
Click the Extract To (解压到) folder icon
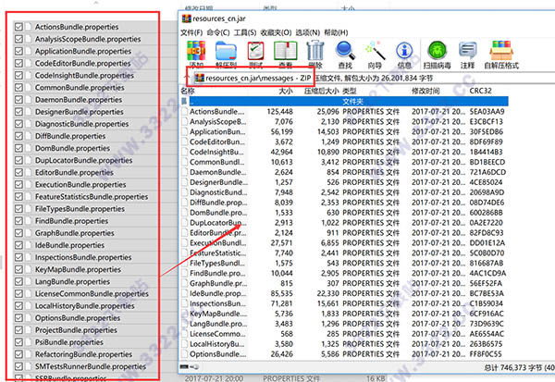(x=226, y=52)
